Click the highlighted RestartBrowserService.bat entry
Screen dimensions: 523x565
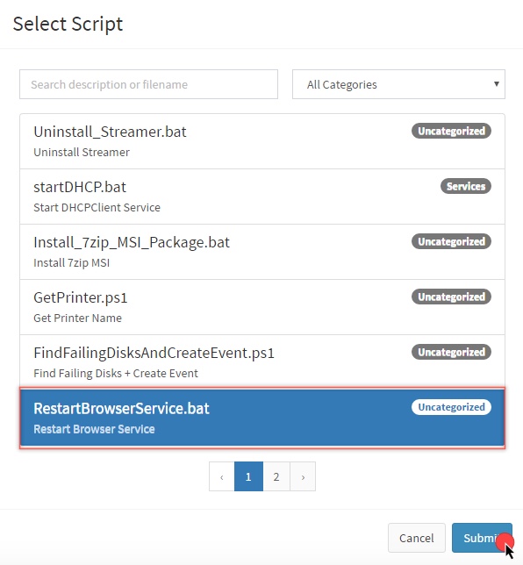[262, 418]
